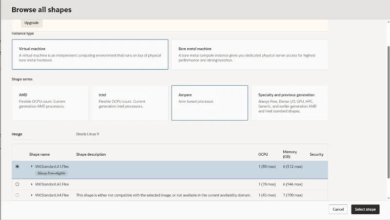Click the OCPU column header
390x220 pixels.
(263, 154)
